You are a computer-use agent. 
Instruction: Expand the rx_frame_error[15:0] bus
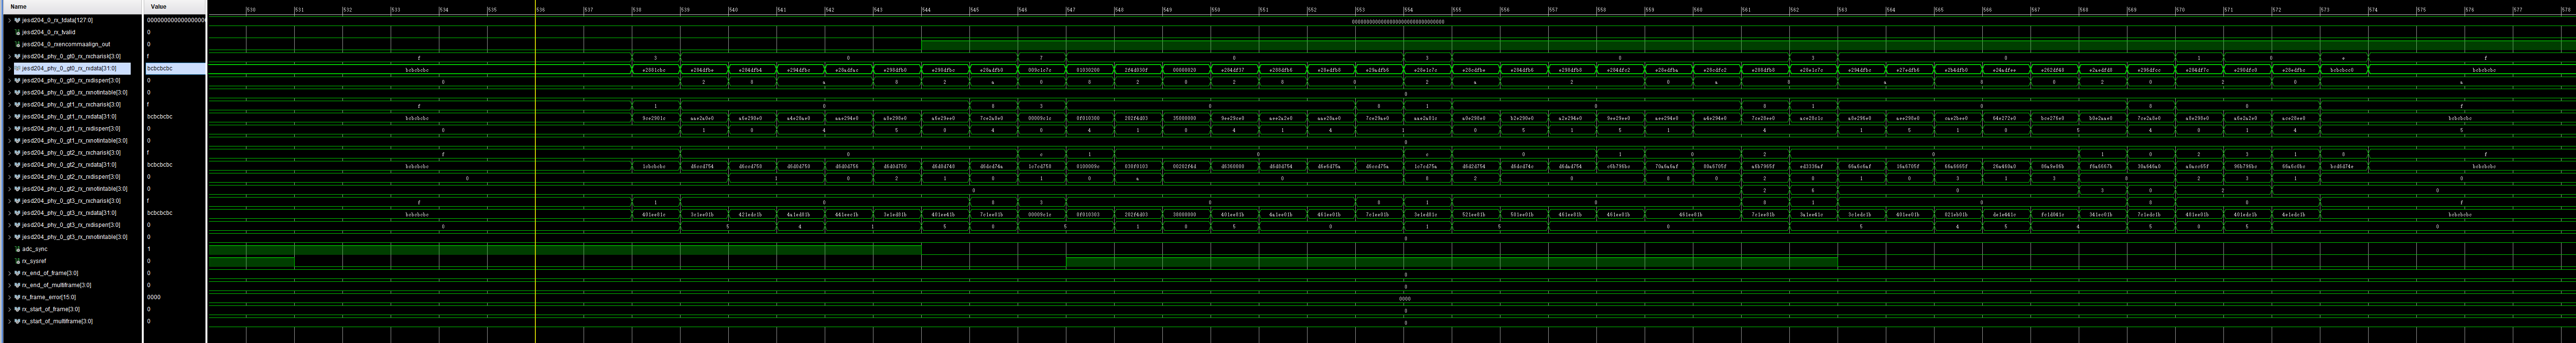click(10, 297)
